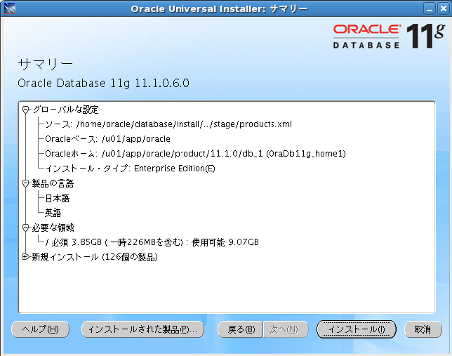
Task: Select インストール・タイプ: Enterprise Edition row
Action: coord(130,169)
